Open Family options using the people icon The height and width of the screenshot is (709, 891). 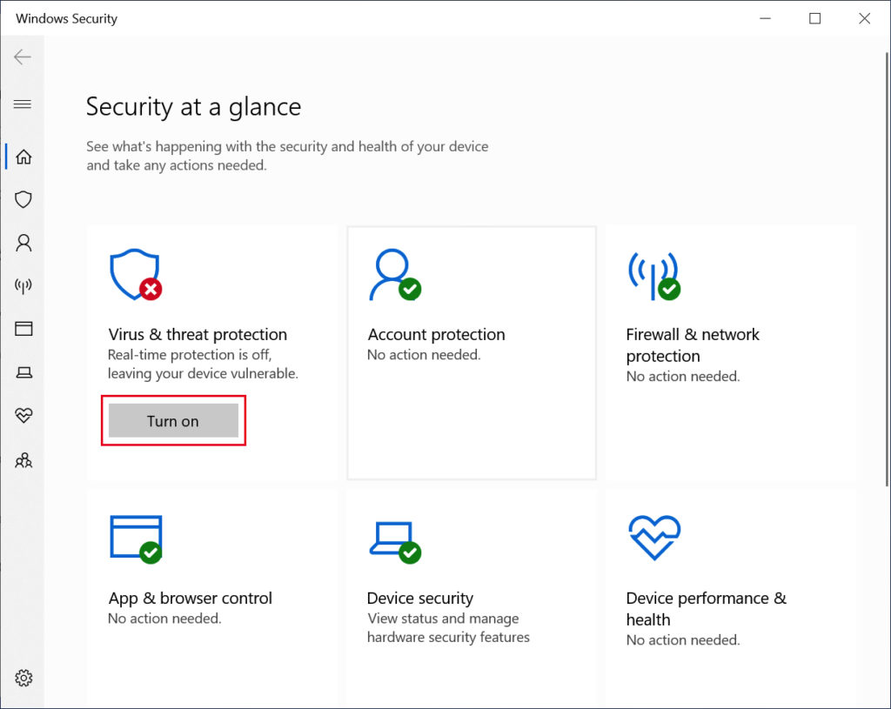point(23,460)
